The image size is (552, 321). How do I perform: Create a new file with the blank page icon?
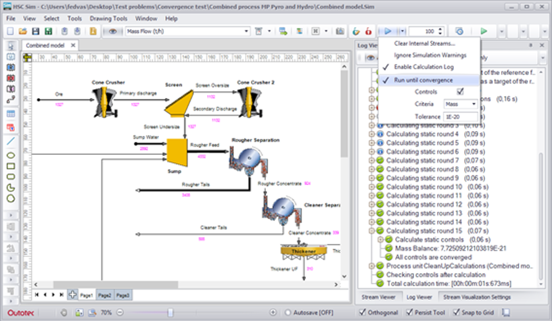[10, 31]
